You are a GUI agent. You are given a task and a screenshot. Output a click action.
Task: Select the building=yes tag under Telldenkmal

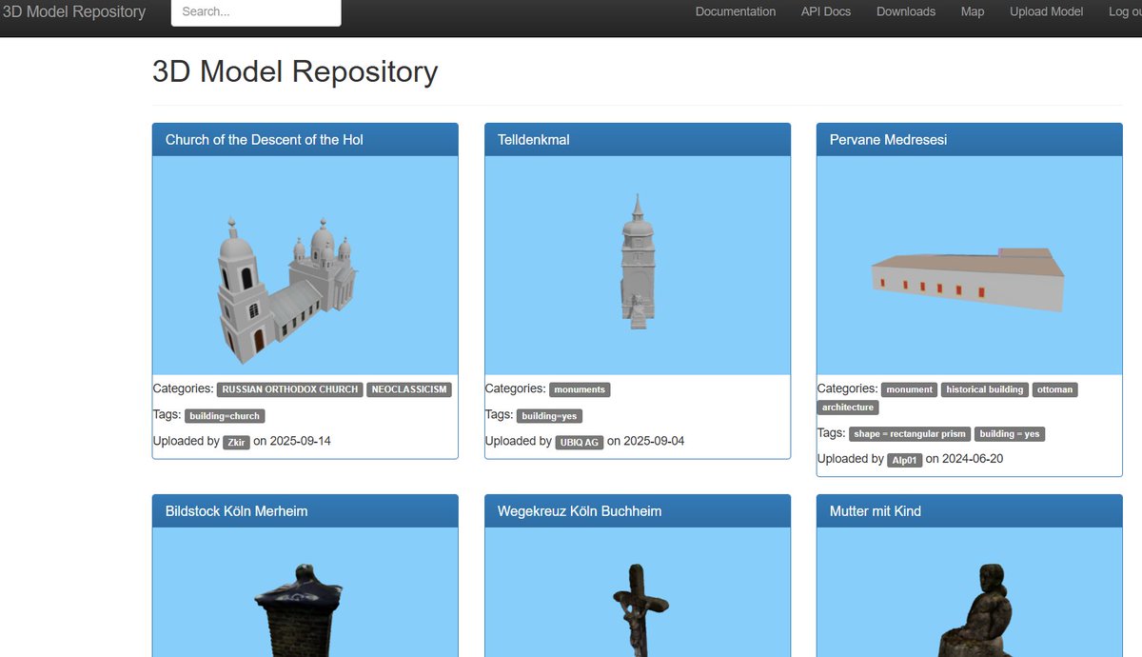click(549, 416)
